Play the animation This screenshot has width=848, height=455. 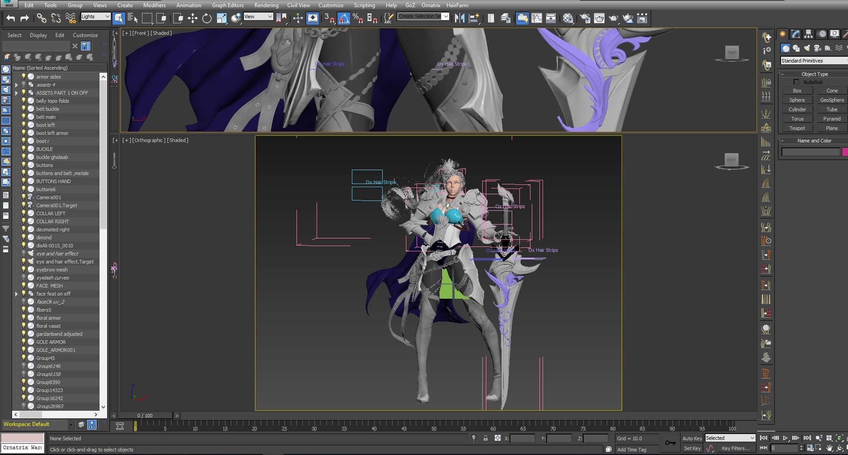[785, 438]
